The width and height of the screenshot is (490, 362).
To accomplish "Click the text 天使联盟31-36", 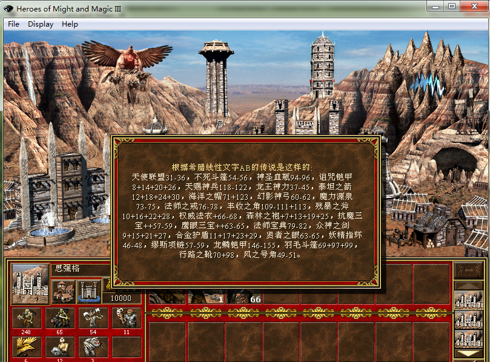I will (159, 177).
